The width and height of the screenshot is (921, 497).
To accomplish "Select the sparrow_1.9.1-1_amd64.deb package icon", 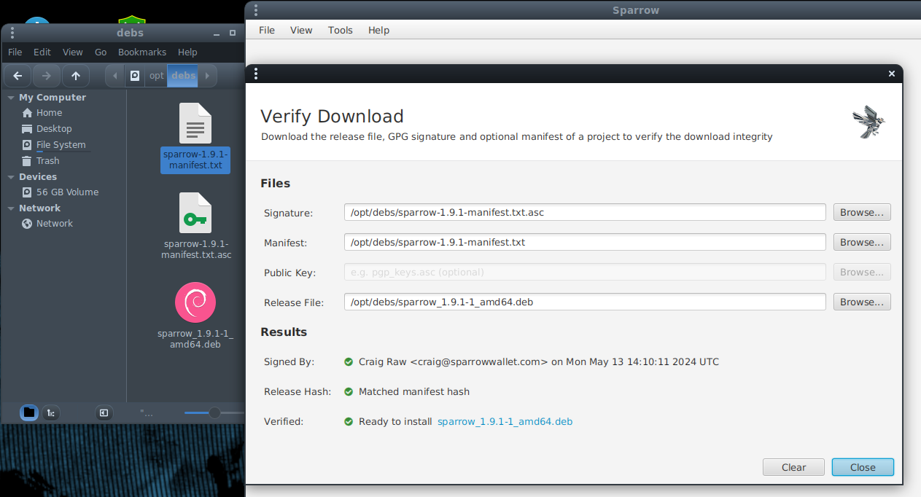I will pos(195,302).
